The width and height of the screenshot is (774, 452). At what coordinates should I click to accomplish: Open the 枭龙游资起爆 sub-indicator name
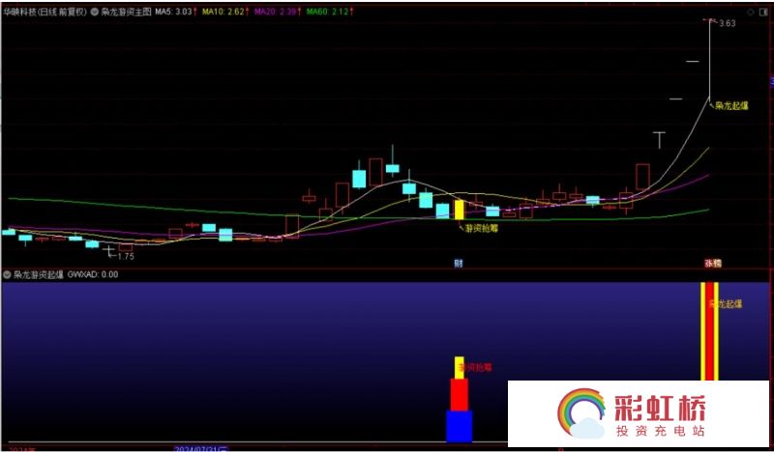tap(39, 274)
